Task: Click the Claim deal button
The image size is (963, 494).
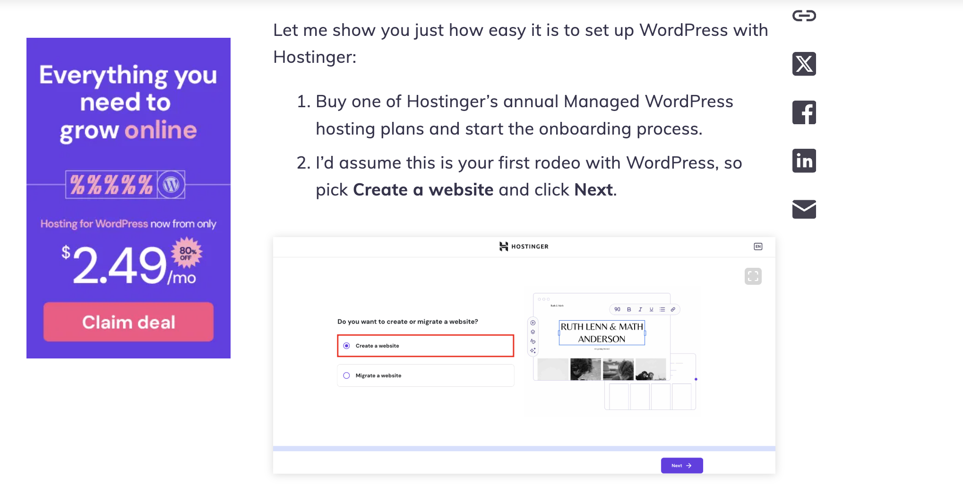Action: [128, 322]
